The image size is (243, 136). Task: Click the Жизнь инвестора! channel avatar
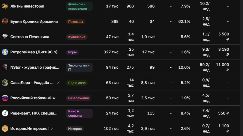[x=5, y=6]
